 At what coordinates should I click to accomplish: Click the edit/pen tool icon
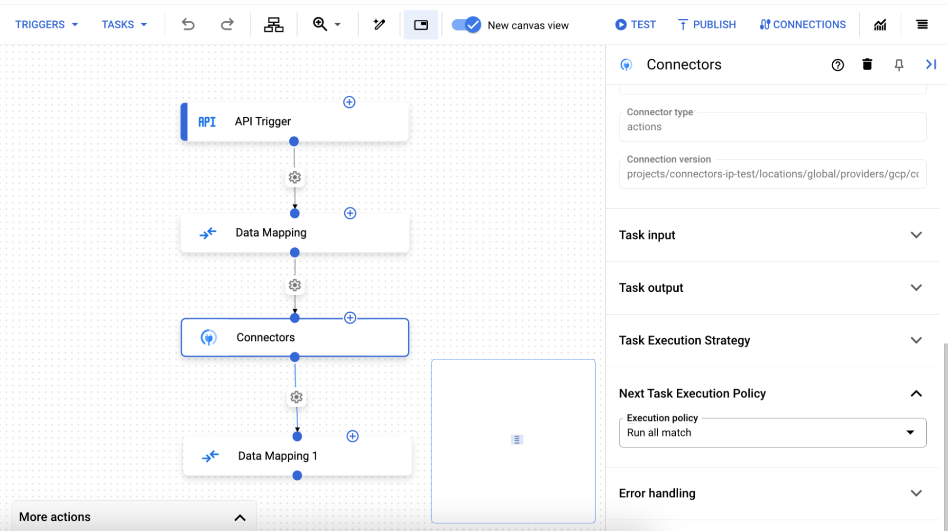(379, 25)
